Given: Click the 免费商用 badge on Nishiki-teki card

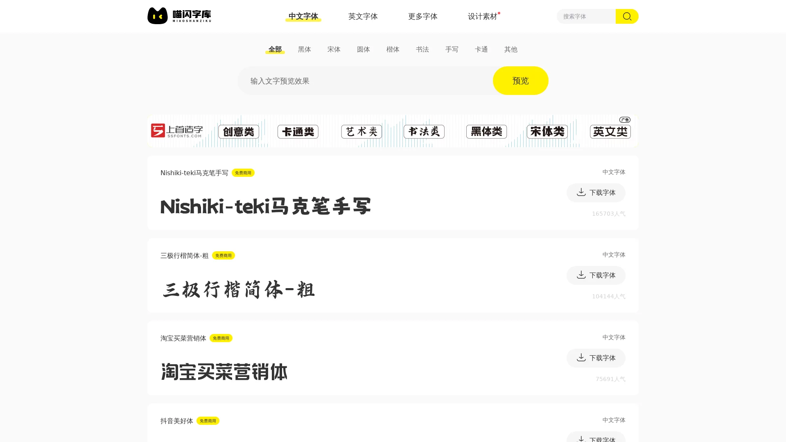Looking at the screenshot, I should point(244,172).
